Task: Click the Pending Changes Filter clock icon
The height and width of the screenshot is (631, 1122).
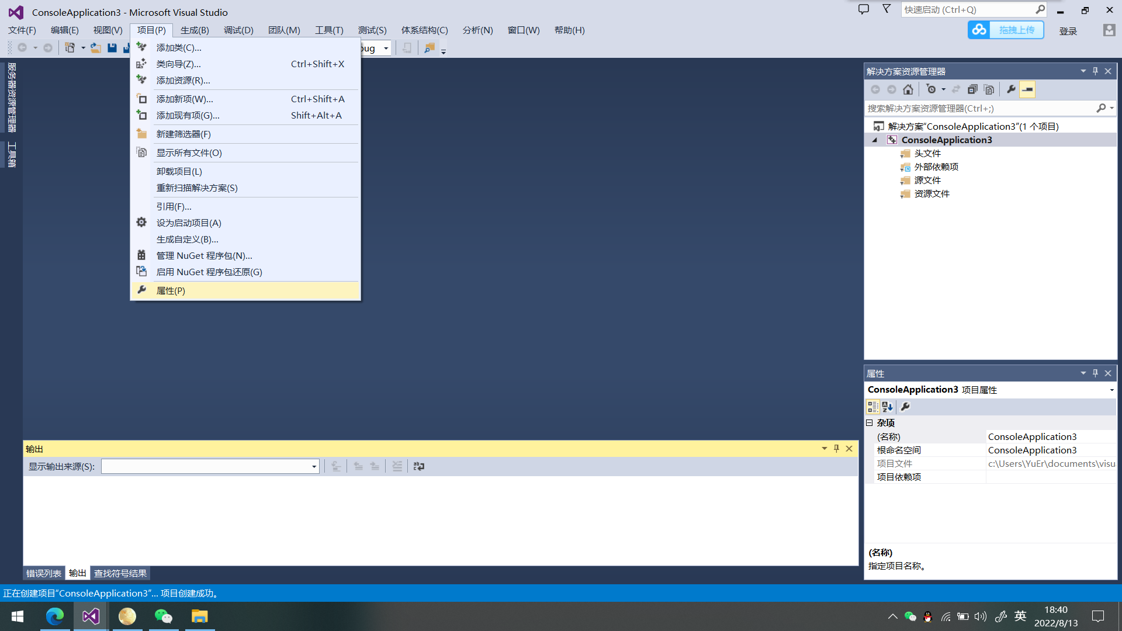Action: (x=931, y=89)
